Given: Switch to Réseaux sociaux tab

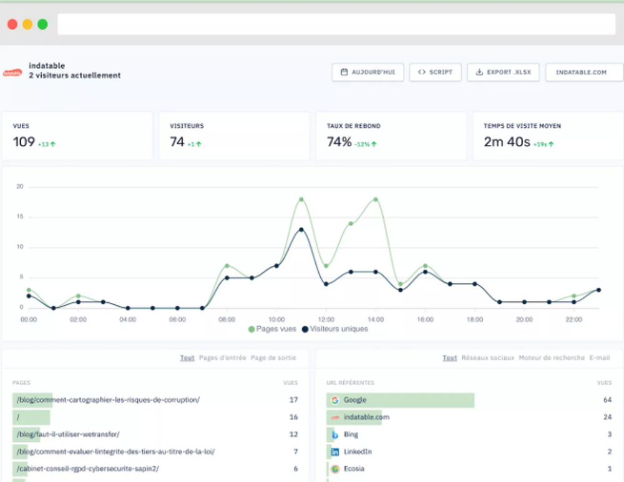Looking at the screenshot, I should pos(488,358).
